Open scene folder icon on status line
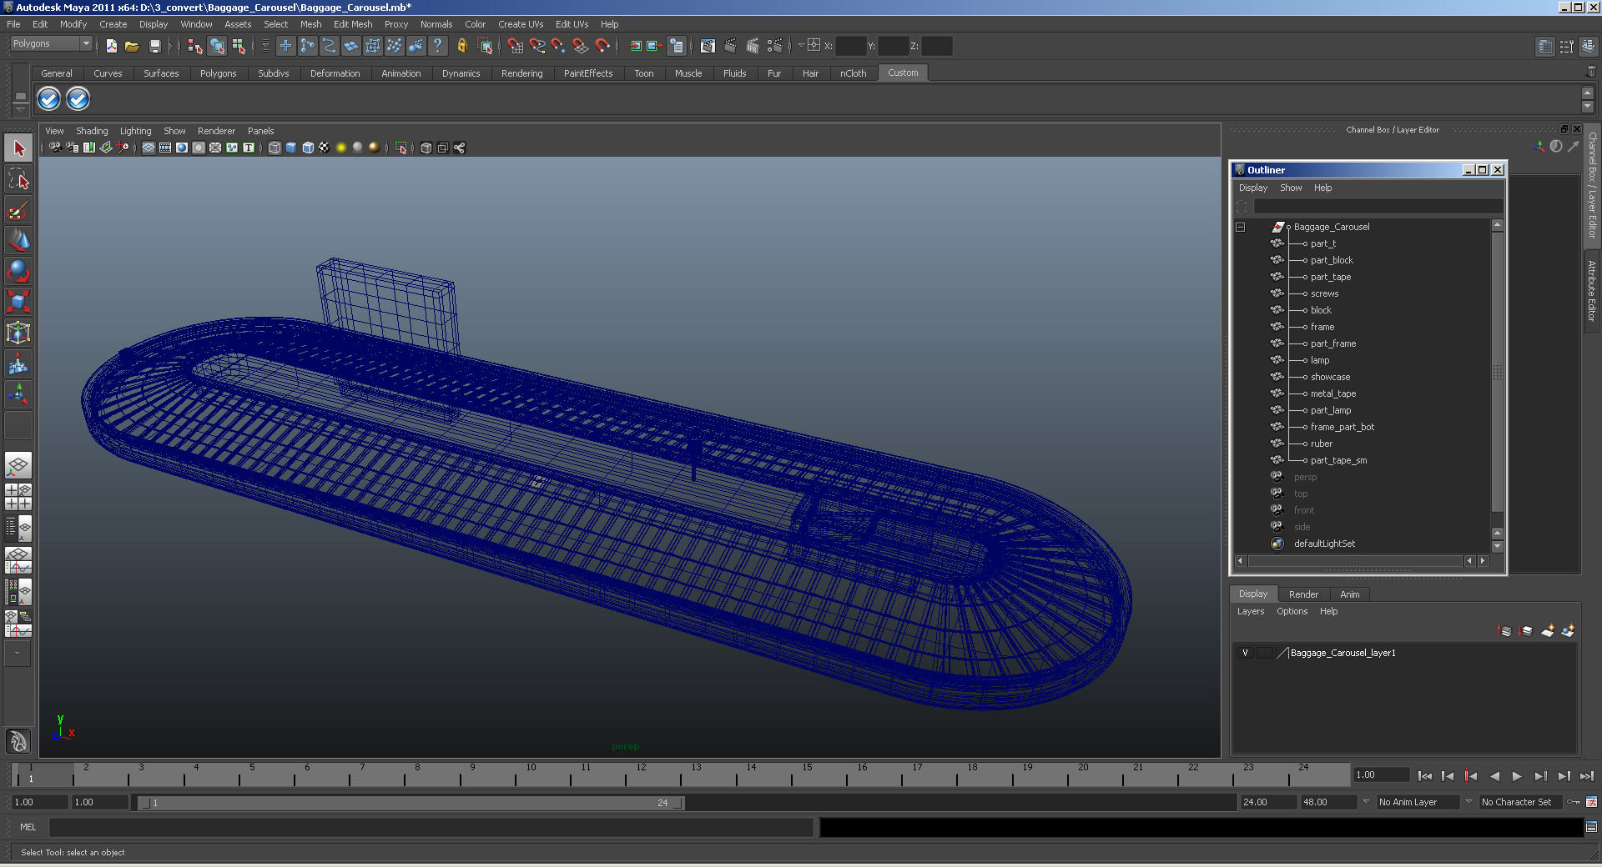This screenshot has height=867, width=1602. pyautogui.click(x=132, y=46)
